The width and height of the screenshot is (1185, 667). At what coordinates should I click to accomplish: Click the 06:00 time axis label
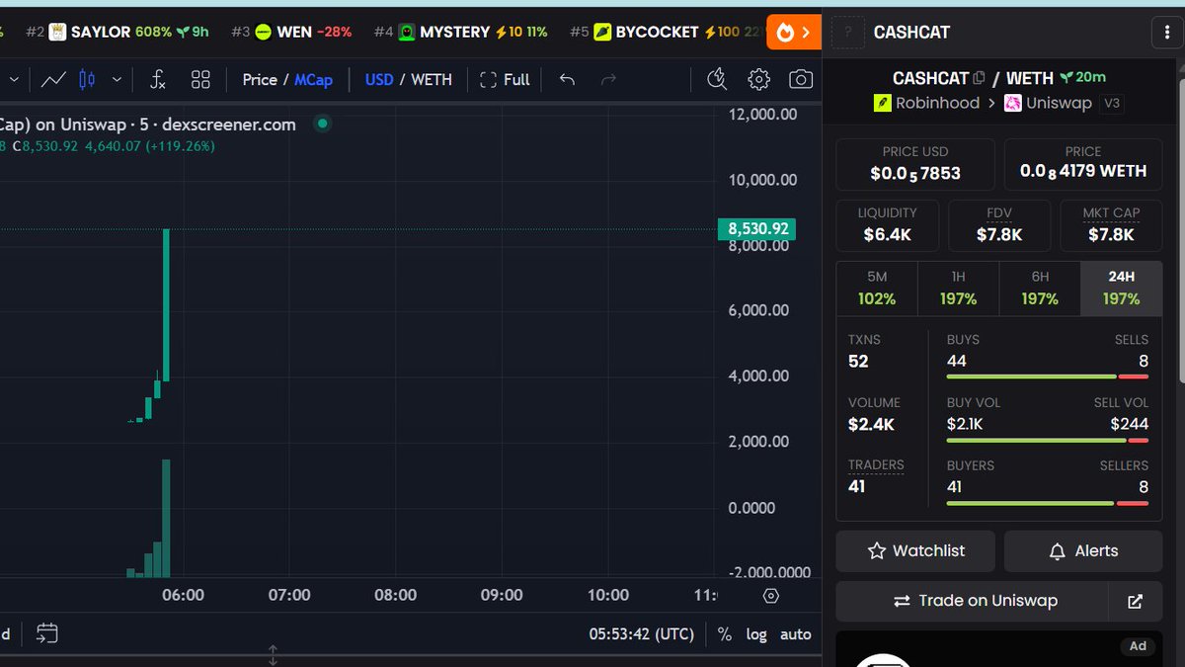pyautogui.click(x=183, y=595)
